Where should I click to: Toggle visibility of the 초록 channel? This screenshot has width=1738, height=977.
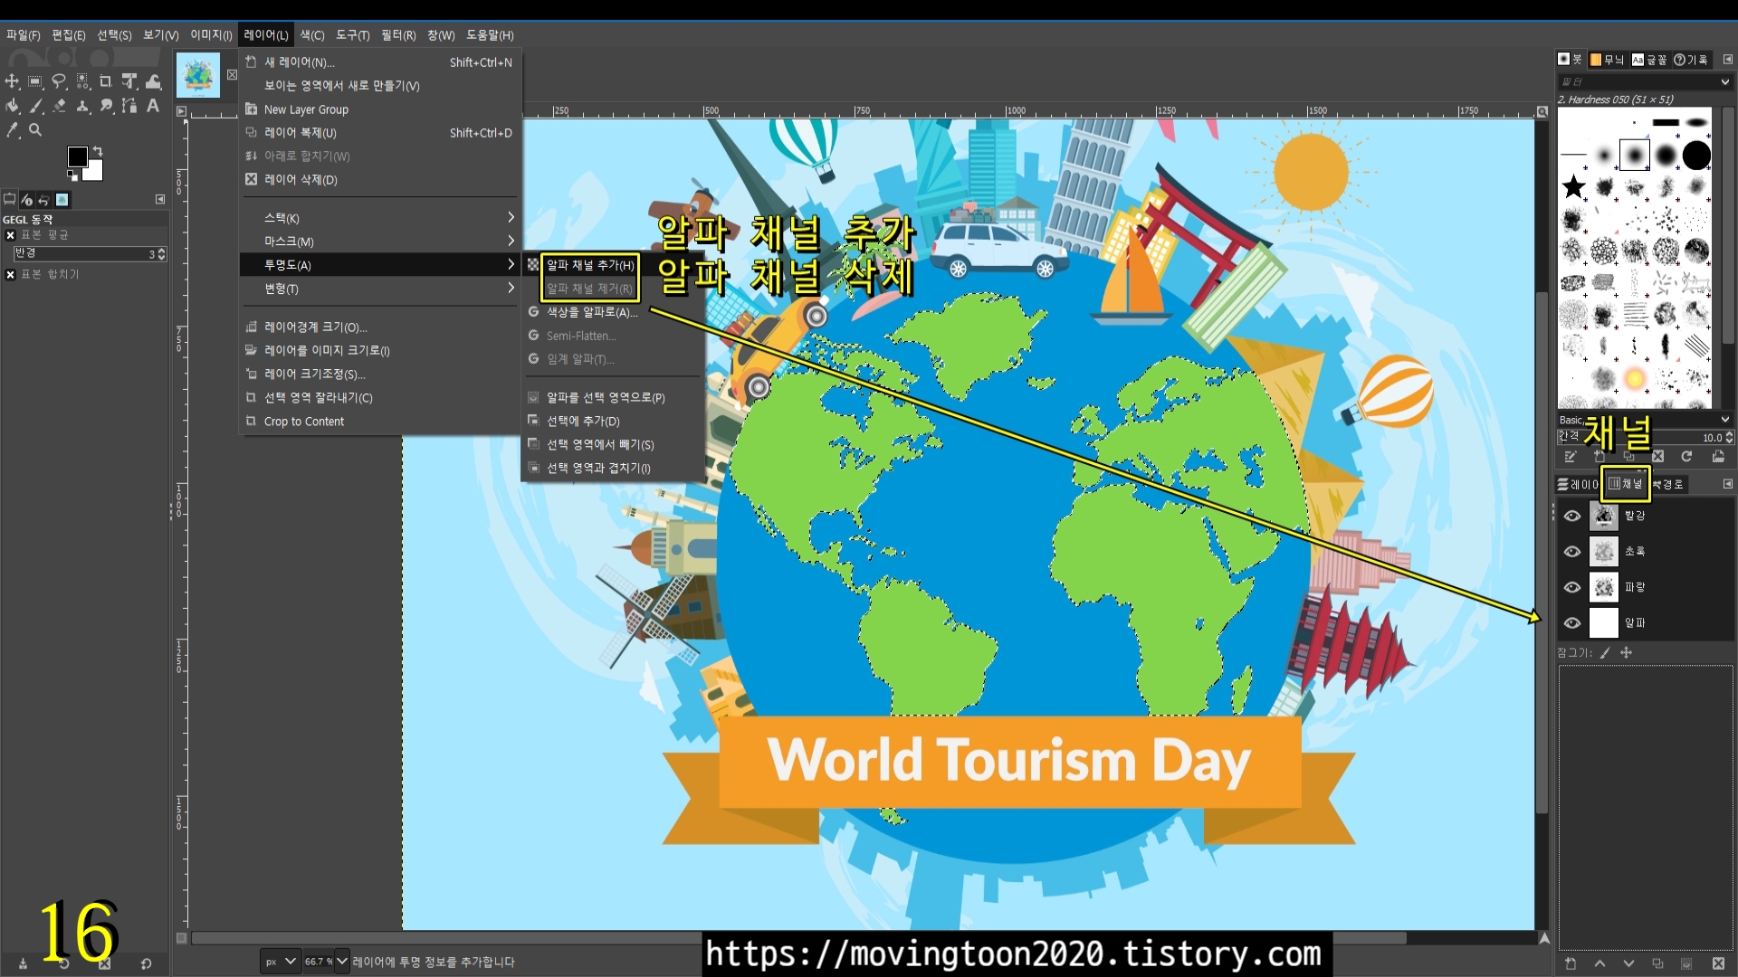click(x=1572, y=551)
